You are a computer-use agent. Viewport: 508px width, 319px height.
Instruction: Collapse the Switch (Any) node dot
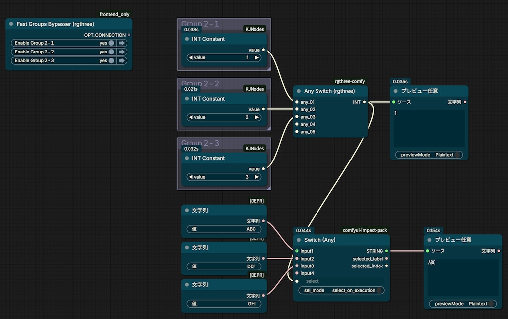point(299,240)
